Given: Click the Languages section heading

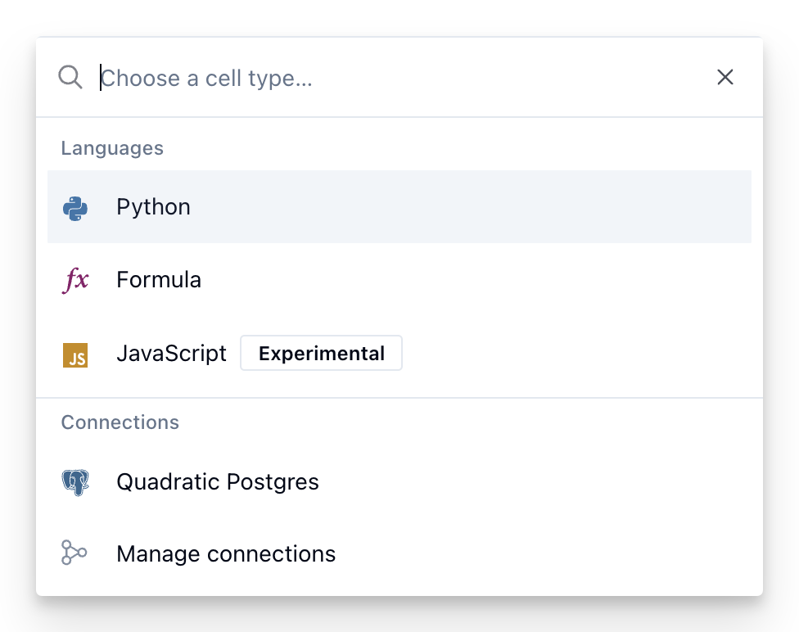Looking at the screenshot, I should pyautogui.click(x=112, y=148).
